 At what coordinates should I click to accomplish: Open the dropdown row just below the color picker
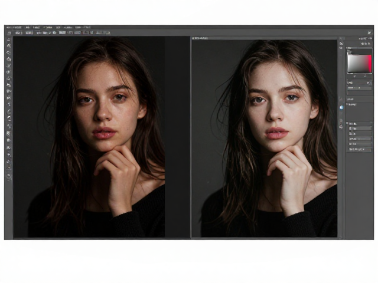359,83
